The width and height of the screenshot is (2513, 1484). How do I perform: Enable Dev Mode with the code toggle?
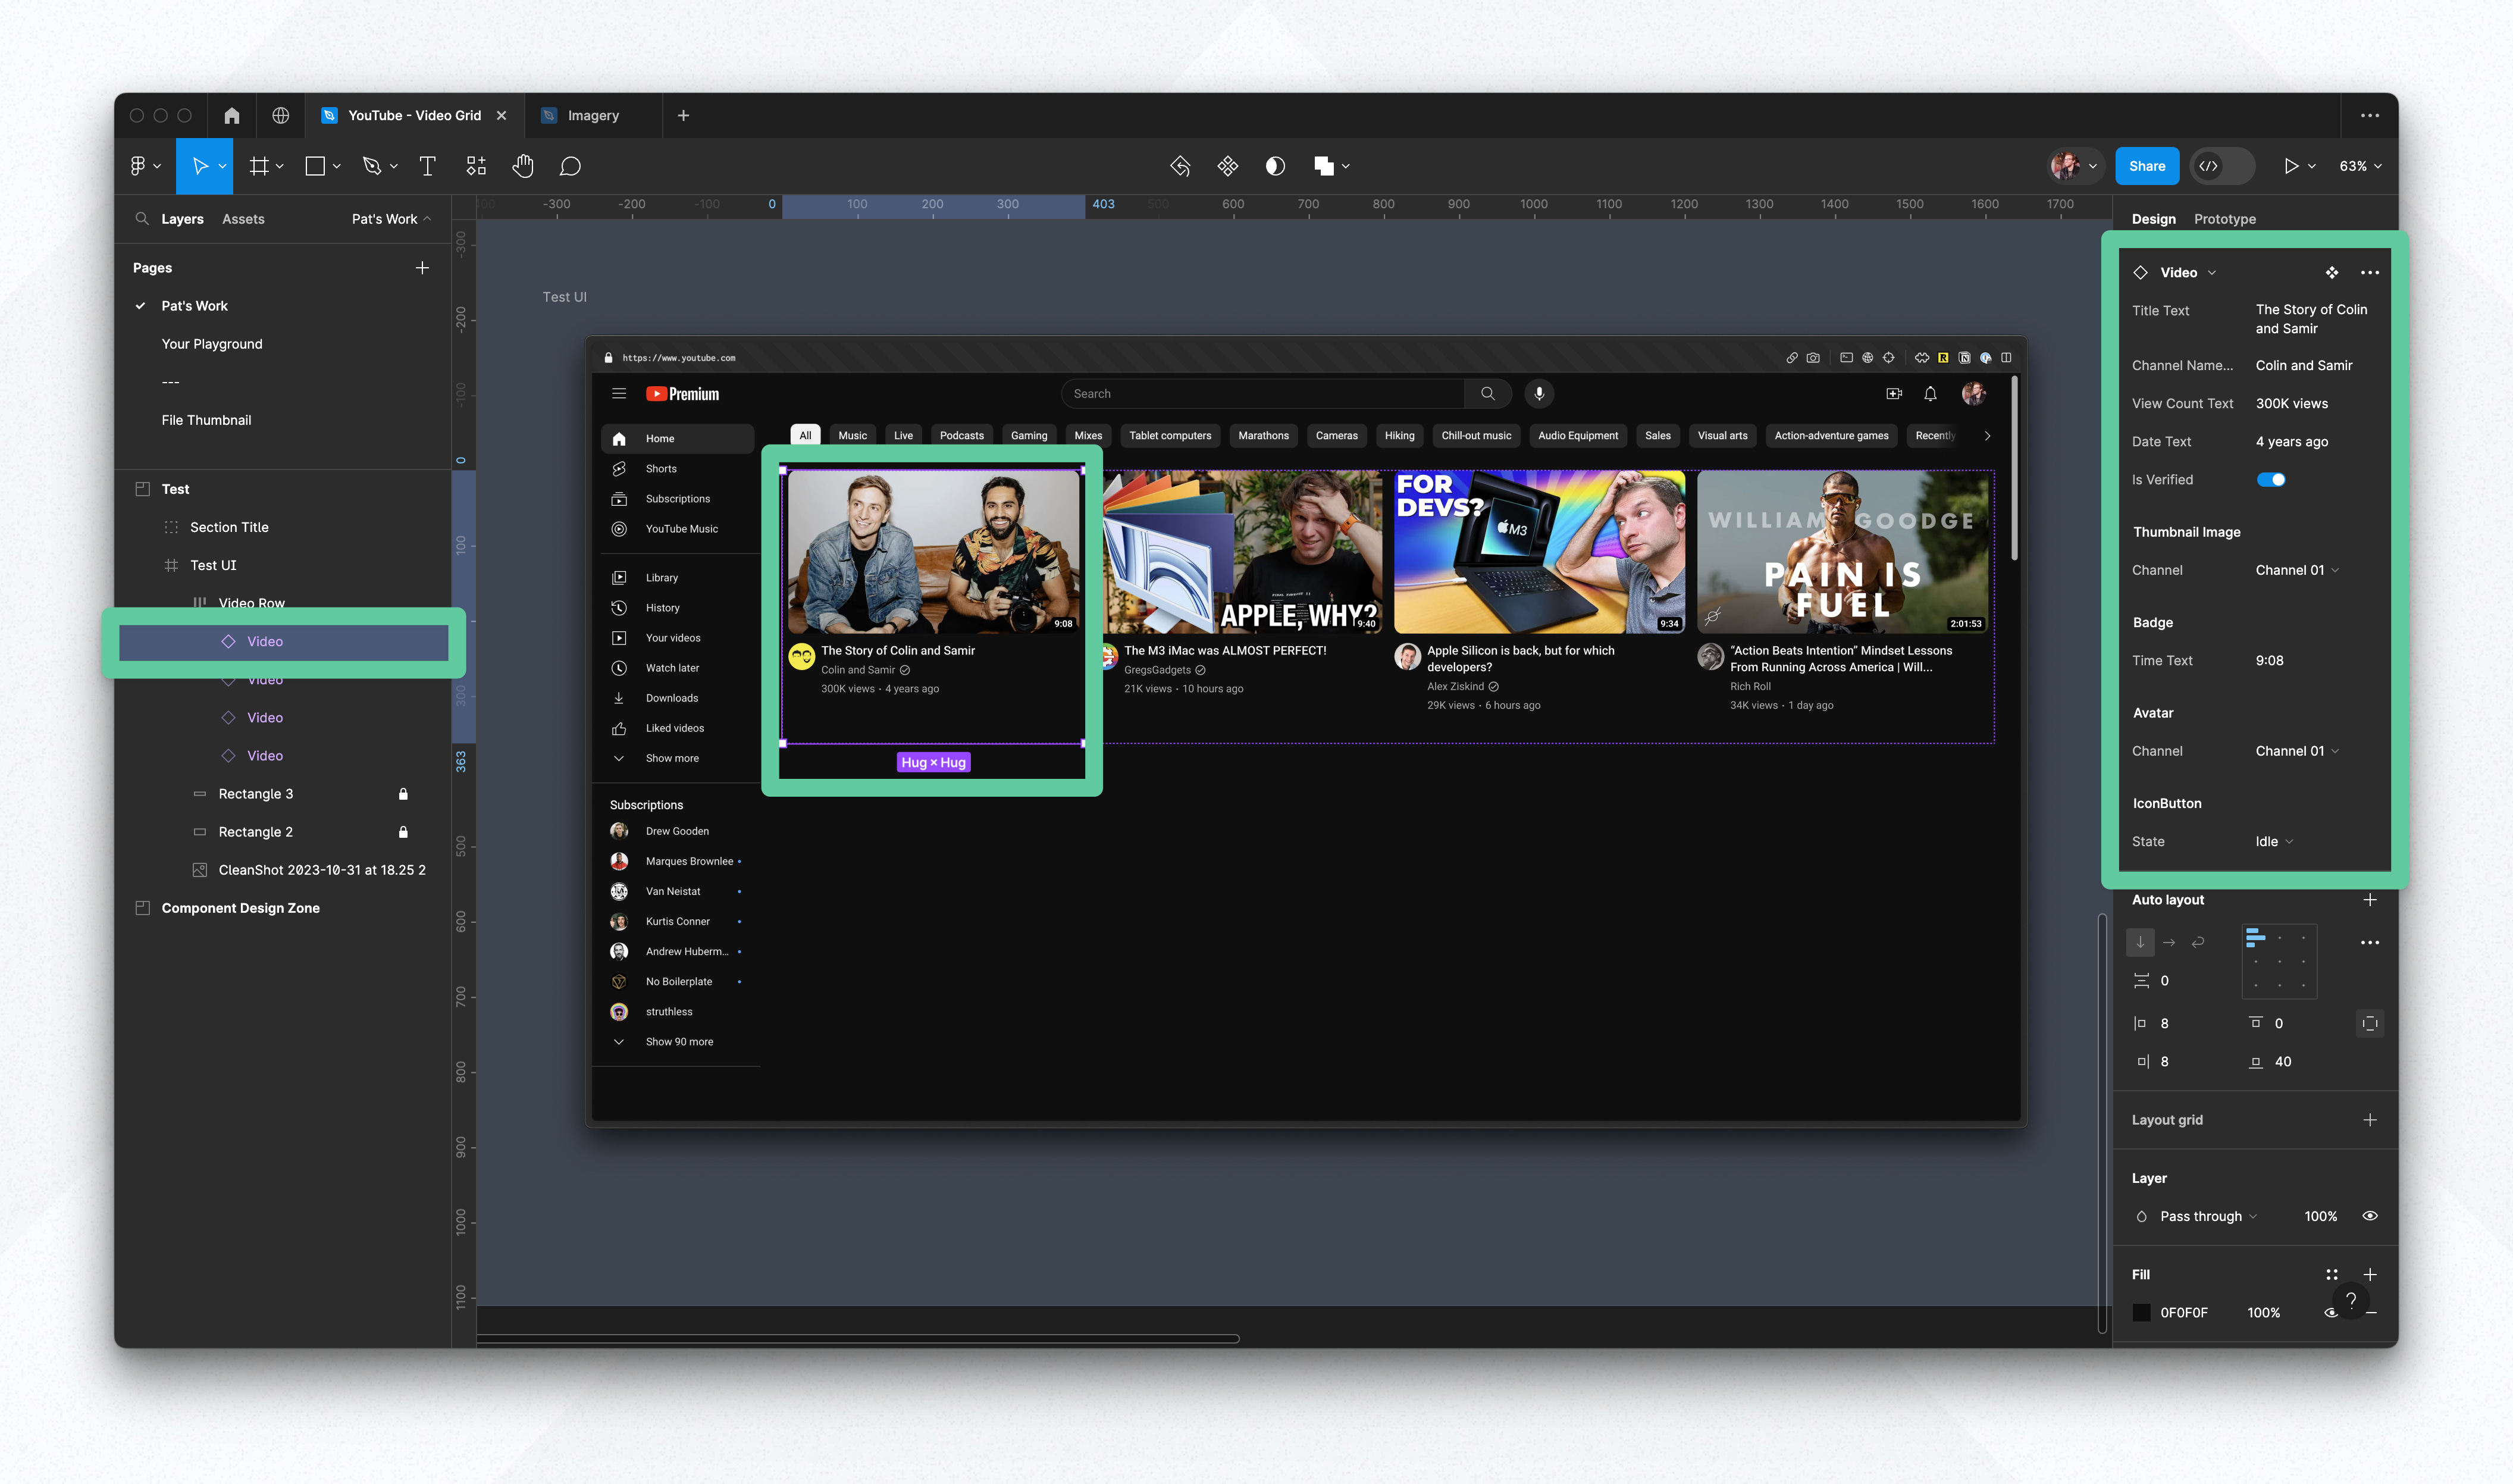[x=2210, y=166]
